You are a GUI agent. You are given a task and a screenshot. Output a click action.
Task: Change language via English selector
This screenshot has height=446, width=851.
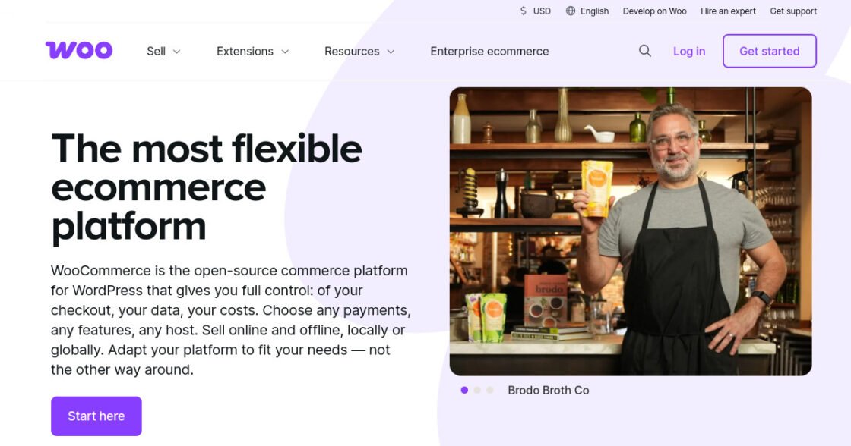pos(587,11)
